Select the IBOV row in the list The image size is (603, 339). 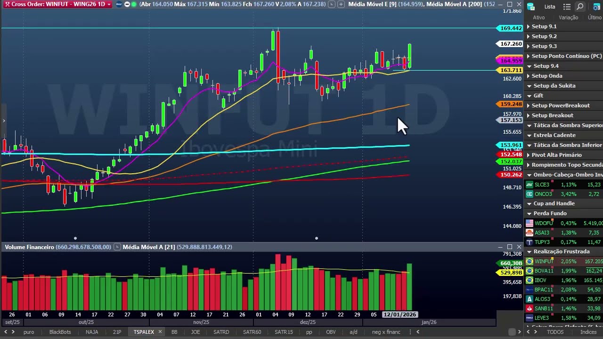click(x=563, y=281)
